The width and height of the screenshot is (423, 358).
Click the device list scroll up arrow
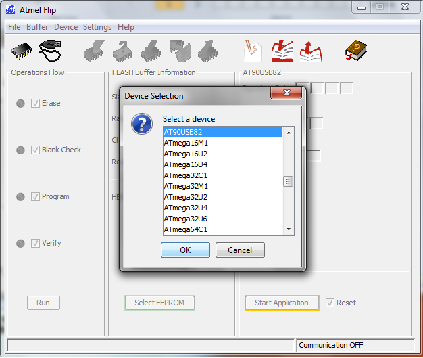pos(289,133)
